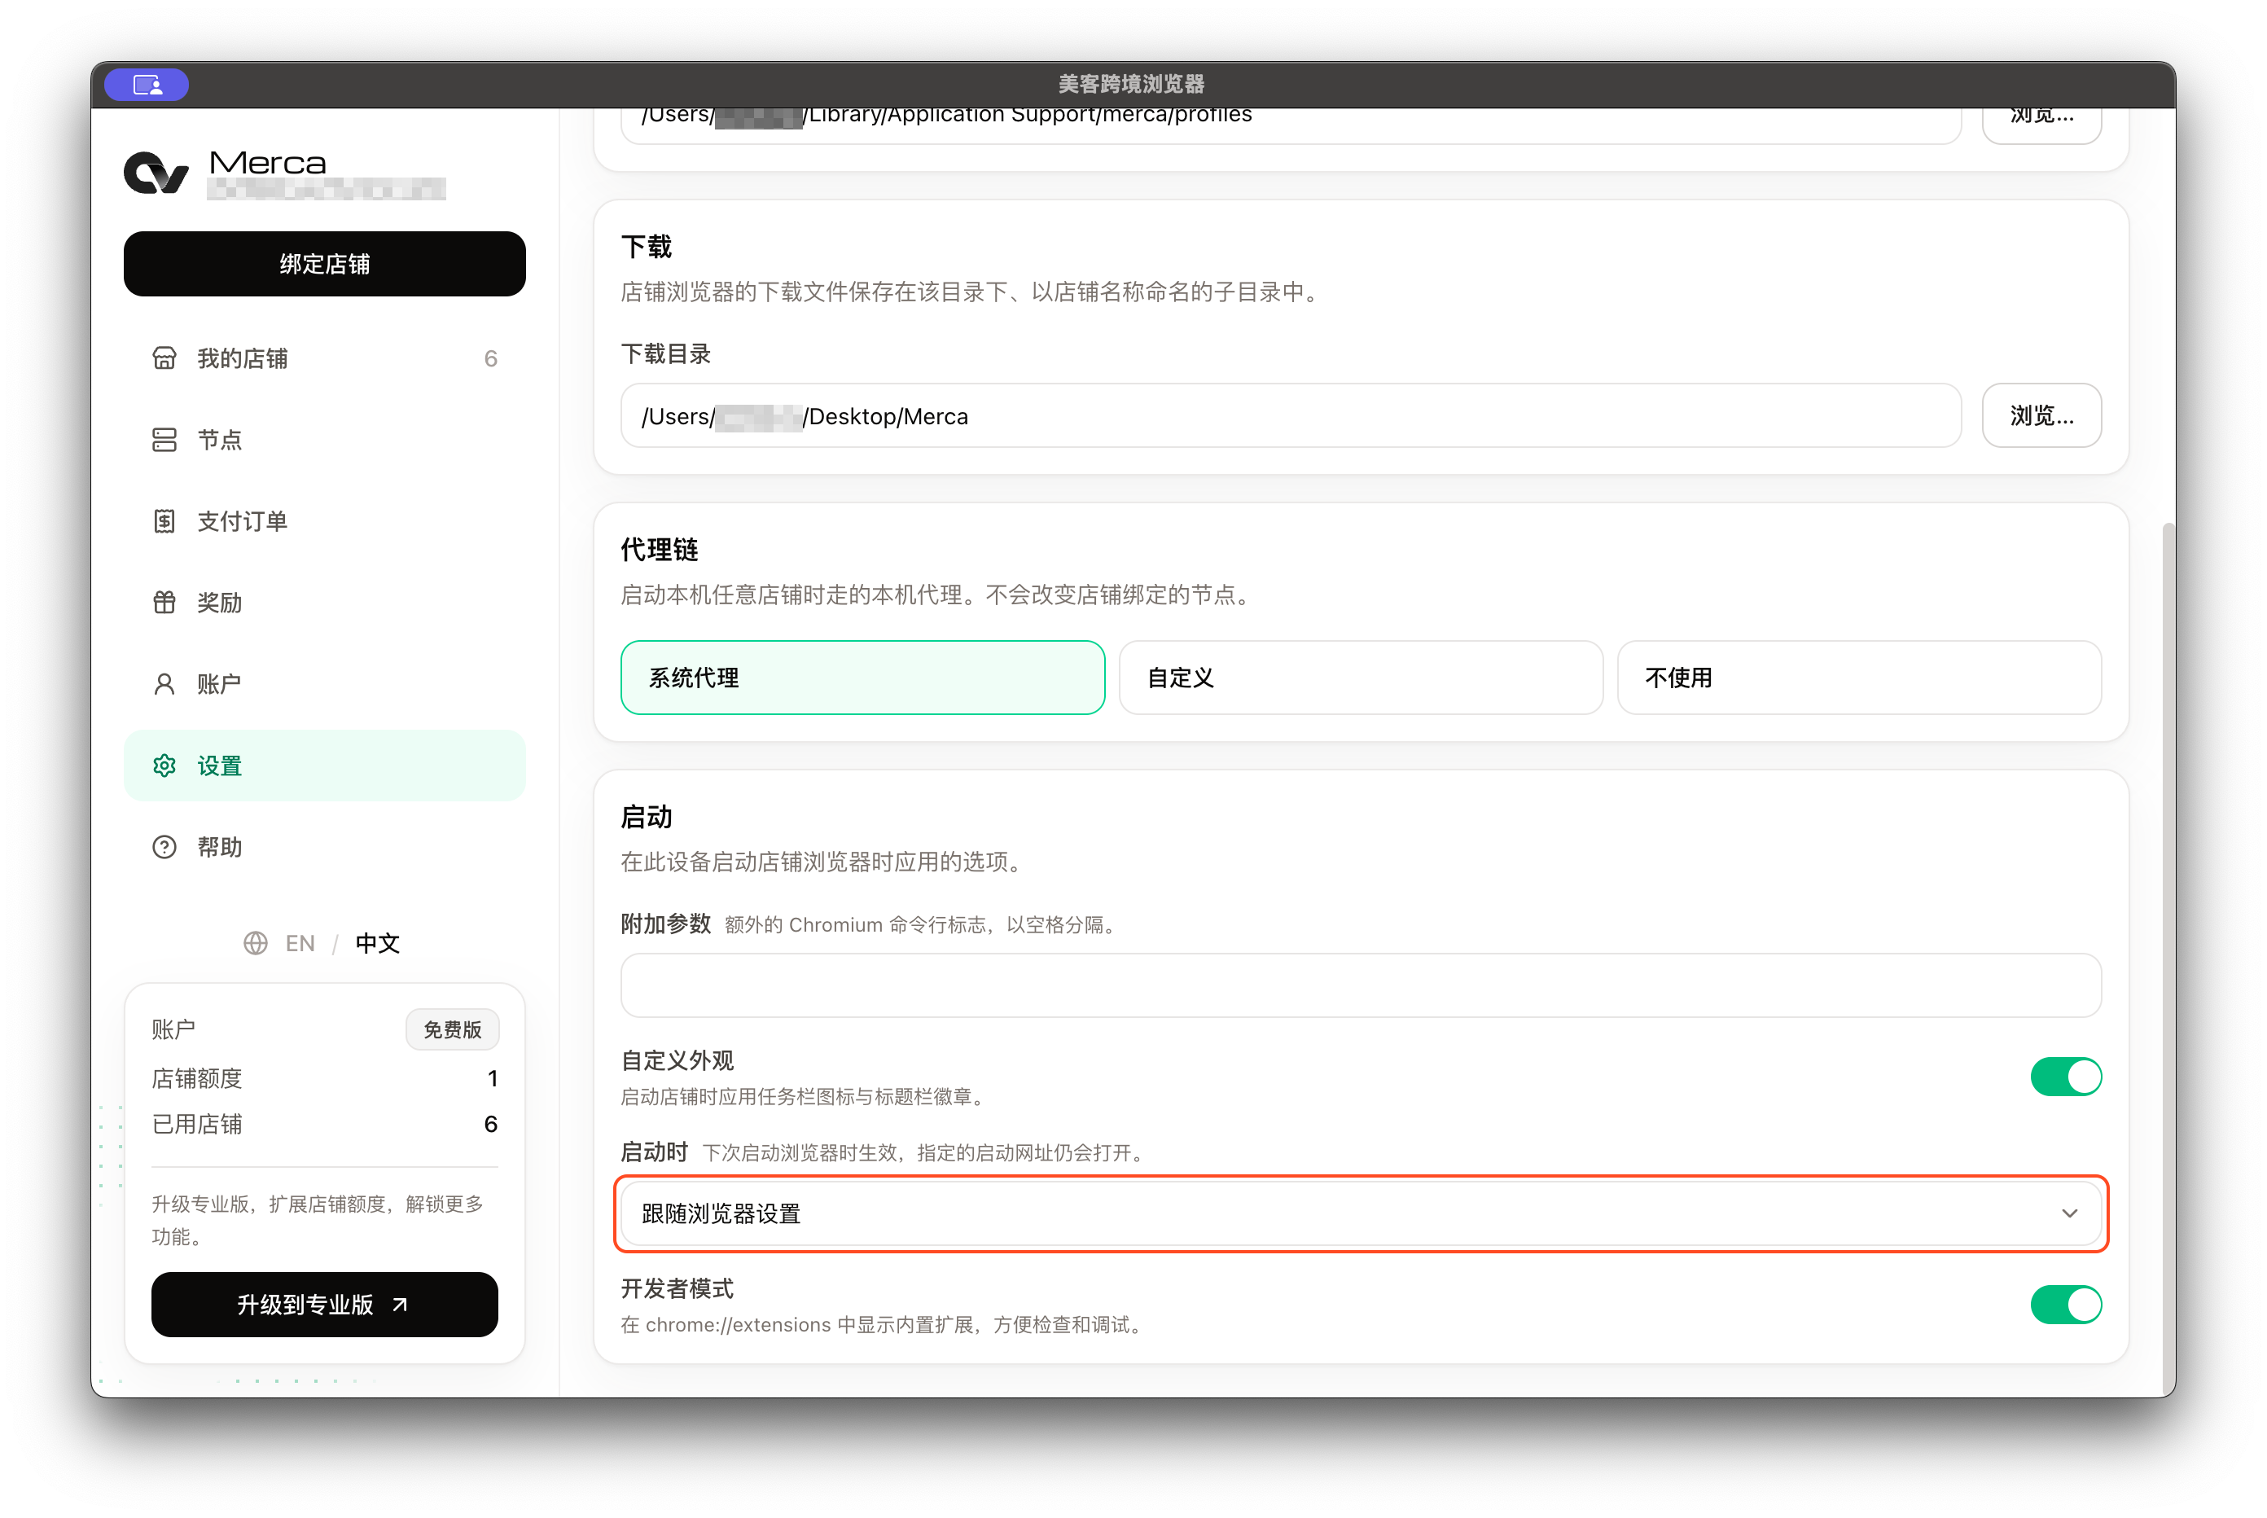Click the server icon beside 节点
The height and width of the screenshot is (1518, 2267).
click(x=164, y=440)
